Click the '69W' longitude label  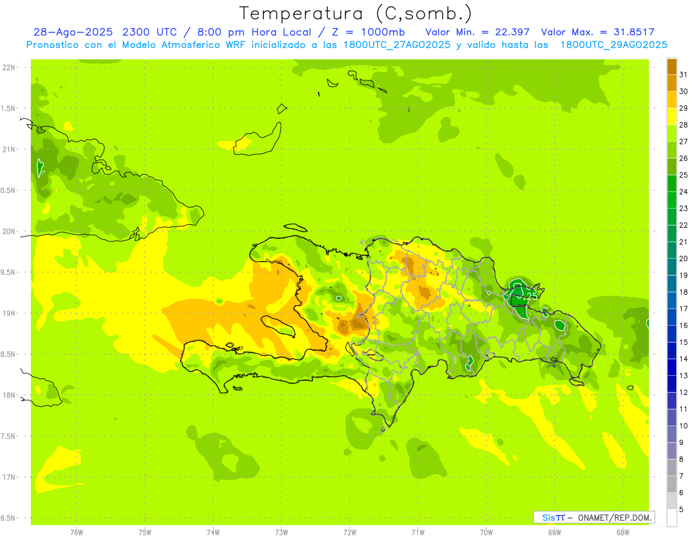[x=555, y=532]
